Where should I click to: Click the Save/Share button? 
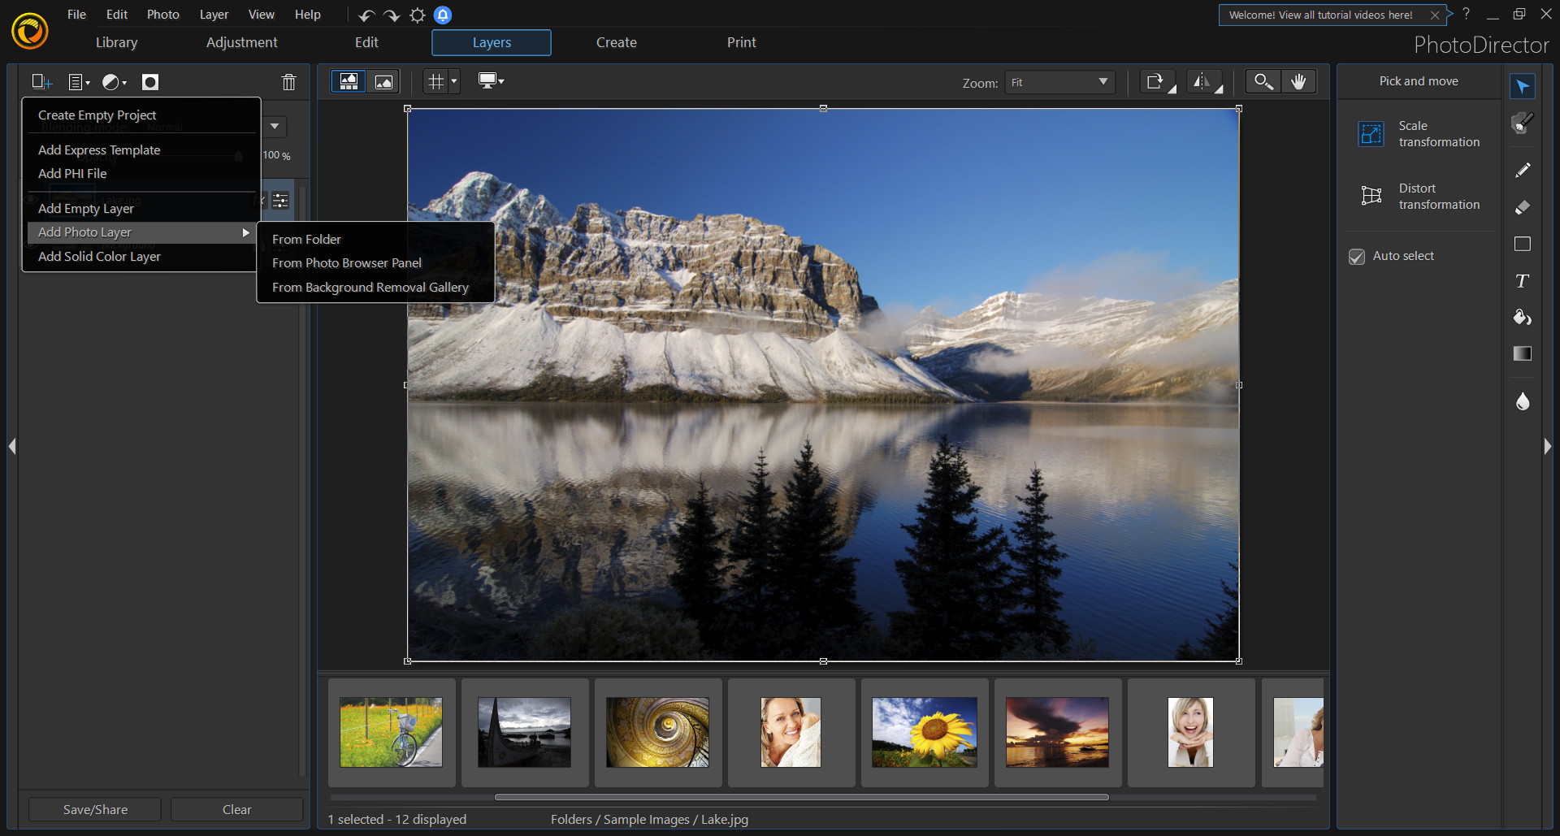coord(94,809)
